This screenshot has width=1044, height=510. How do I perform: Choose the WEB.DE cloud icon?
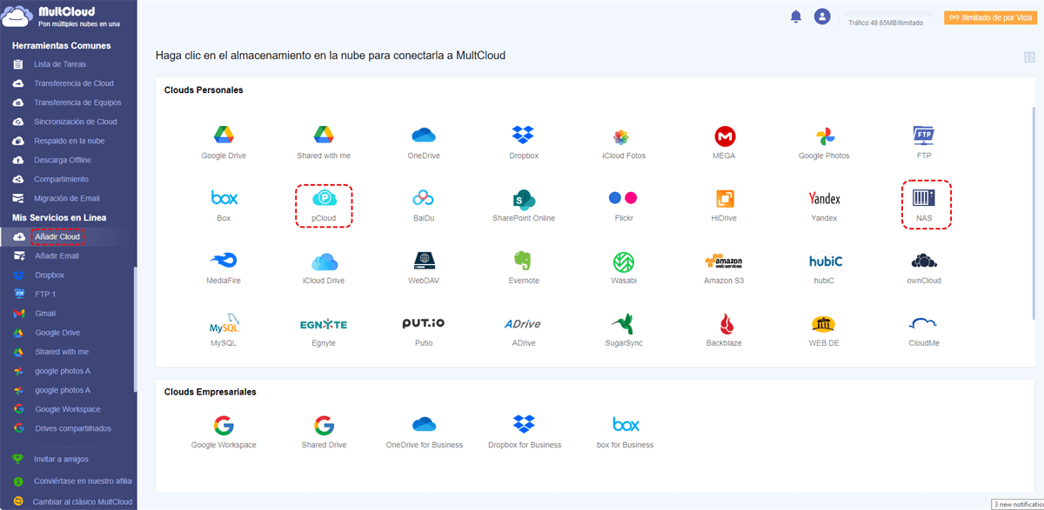pyautogui.click(x=824, y=324)
